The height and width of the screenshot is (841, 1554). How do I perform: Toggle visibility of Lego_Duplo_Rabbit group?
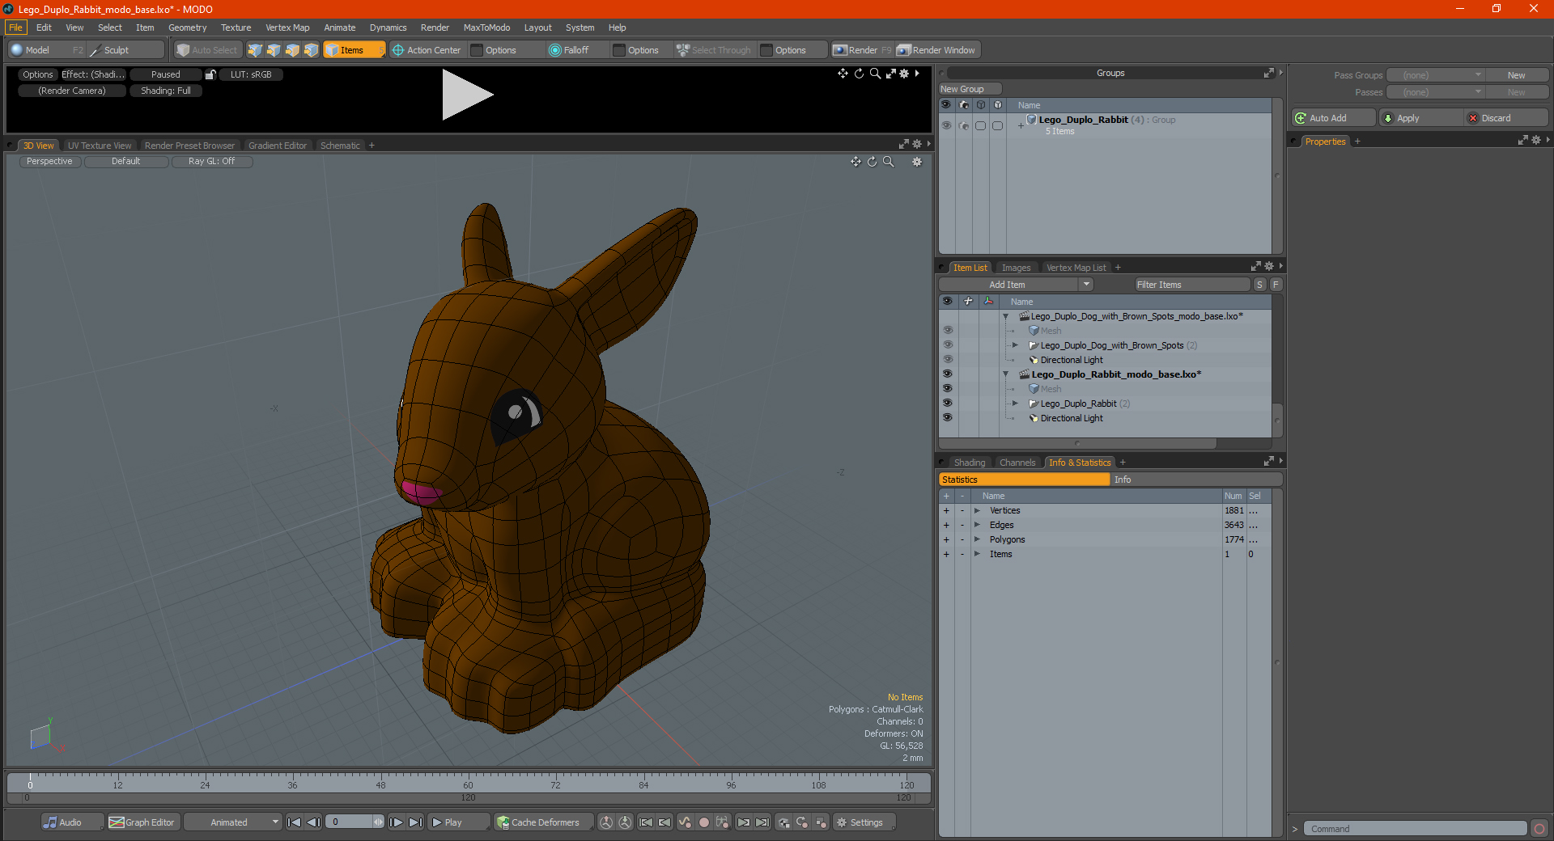pyautogui.click(x=946, y=125)
